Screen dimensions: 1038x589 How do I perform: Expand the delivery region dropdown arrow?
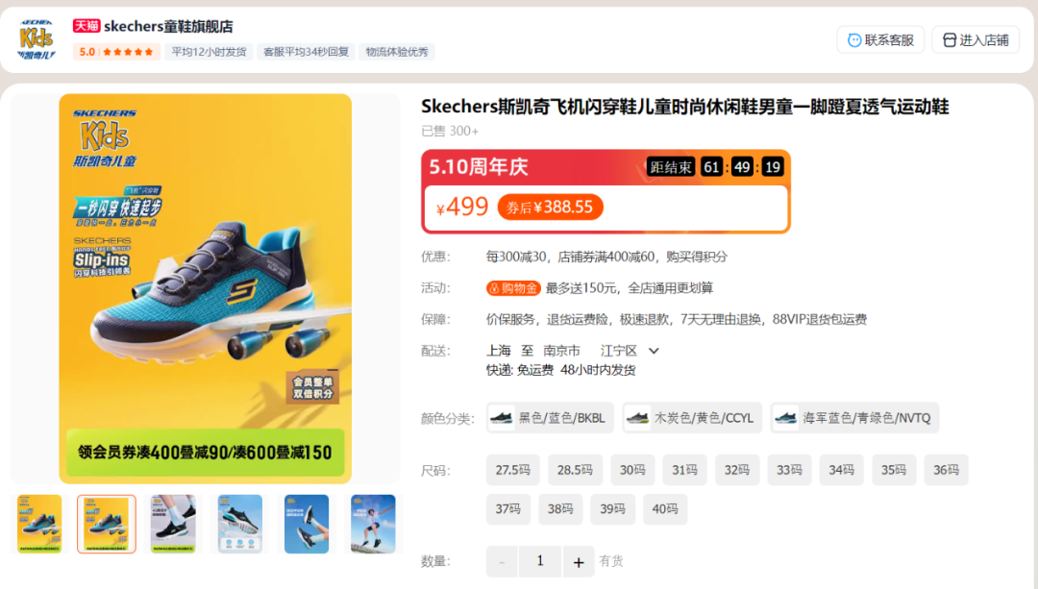pos(654,351)
